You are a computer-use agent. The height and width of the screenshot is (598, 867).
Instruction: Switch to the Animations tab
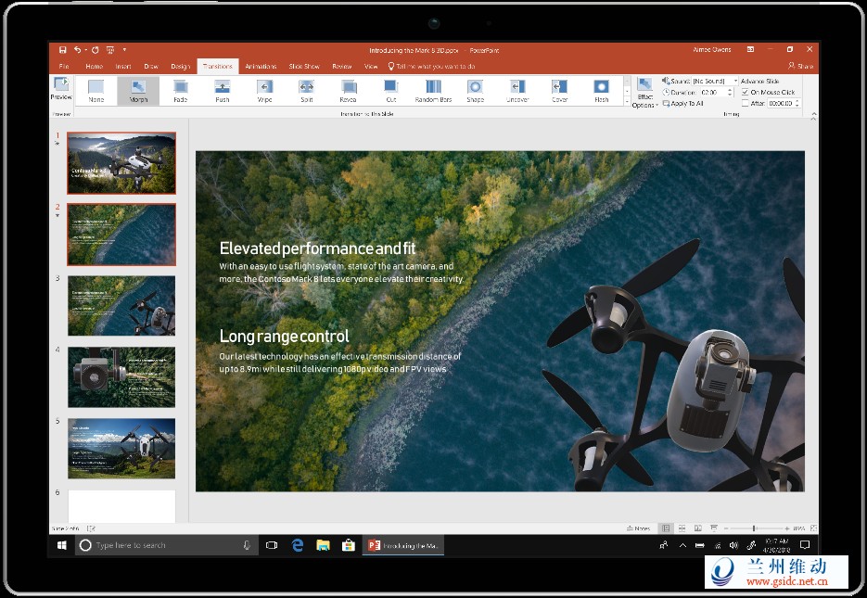[x=261, y=67]
